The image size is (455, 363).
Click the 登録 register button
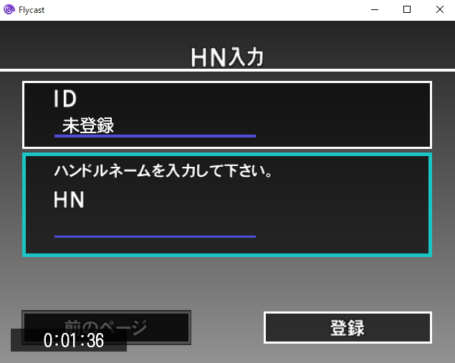[348, 328]
